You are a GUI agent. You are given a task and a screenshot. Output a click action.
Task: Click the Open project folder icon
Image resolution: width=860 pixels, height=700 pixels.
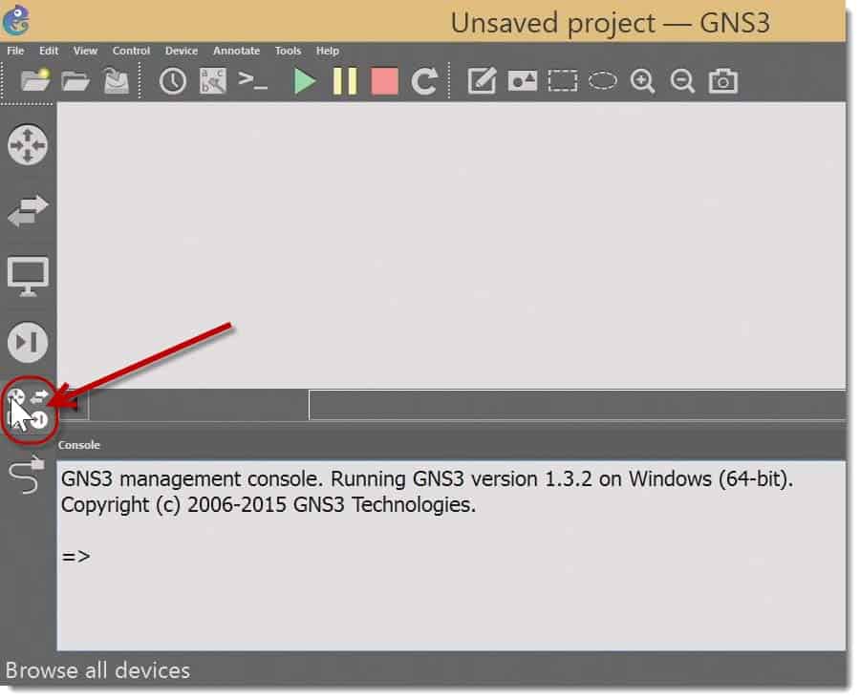(x=75, y=81)
